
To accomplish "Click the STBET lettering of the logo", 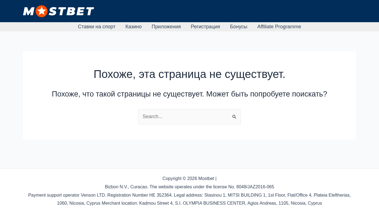I will click(x=71, y=11).
